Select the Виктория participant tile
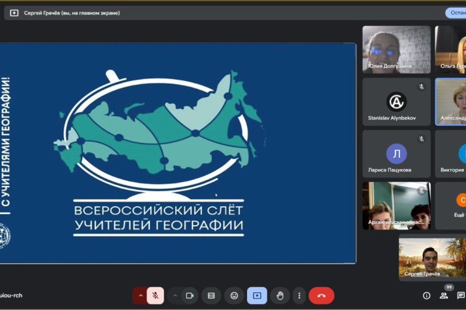The height and width of the screenshot is (310, 466). click(450, 153)
